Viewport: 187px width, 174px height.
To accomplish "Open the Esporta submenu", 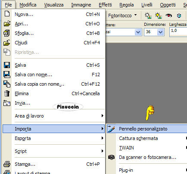I will [x=53, y=138].
